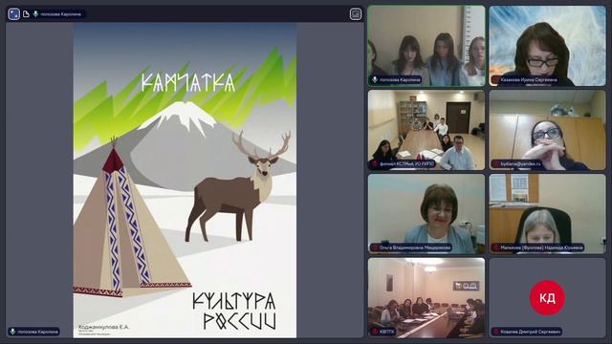612x344 pixels.
Task: Click muted mic icon on kytiana@yandex.ru tile
Action: [495, 163]
